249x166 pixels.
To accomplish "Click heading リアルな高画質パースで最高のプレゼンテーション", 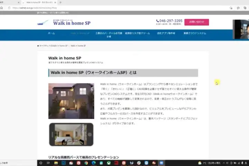I will [84, 157].
